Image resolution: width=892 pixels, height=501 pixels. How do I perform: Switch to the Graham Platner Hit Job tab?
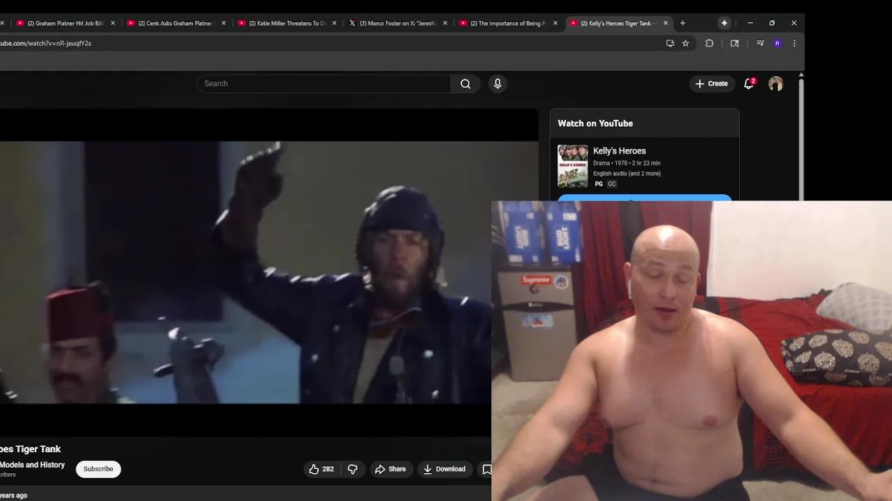[x=66, y=23]
